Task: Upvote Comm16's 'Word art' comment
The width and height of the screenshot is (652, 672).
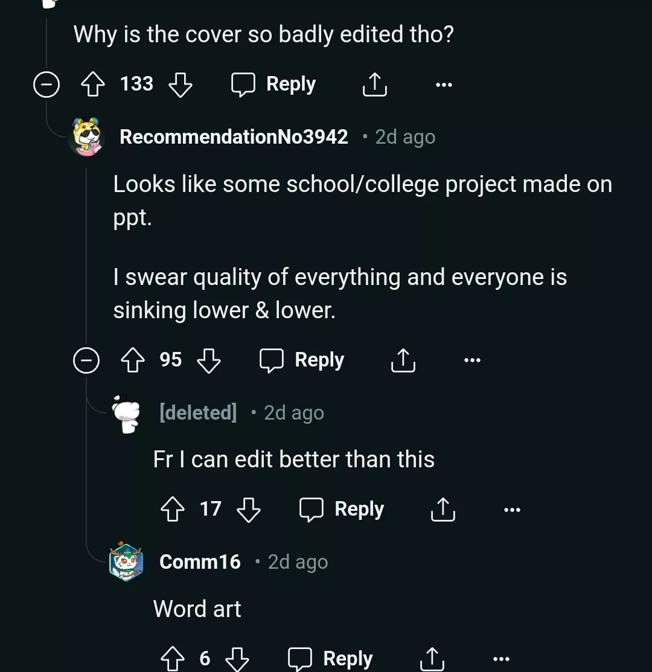Action: pyautogui.click(x=173, y=659)
